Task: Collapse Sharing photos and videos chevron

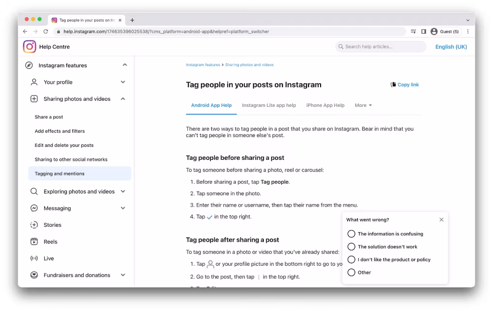Action: click(123, 99)
